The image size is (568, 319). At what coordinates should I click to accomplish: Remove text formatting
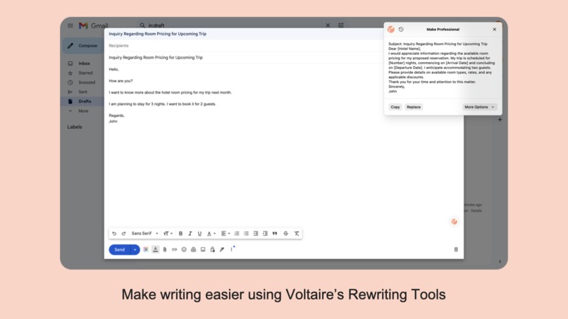point(296,234)
